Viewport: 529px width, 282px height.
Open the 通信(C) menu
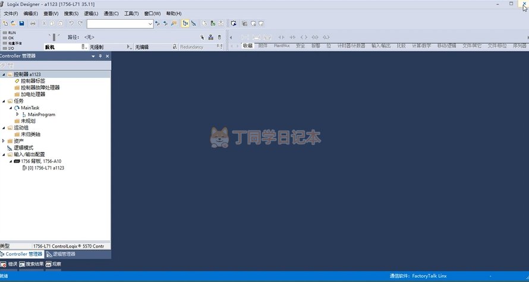[x=111, y=14]
